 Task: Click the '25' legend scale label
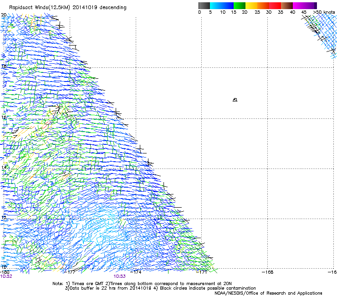[257, 12]
